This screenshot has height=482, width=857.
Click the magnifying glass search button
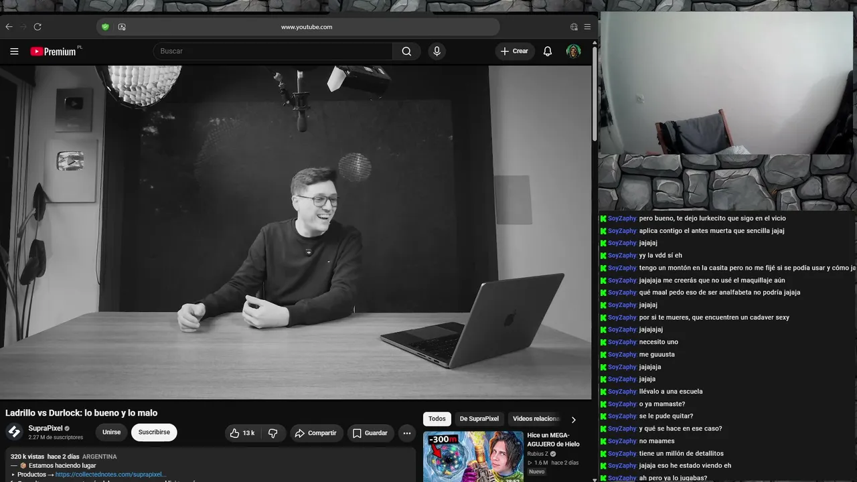(x=406, y=51)
